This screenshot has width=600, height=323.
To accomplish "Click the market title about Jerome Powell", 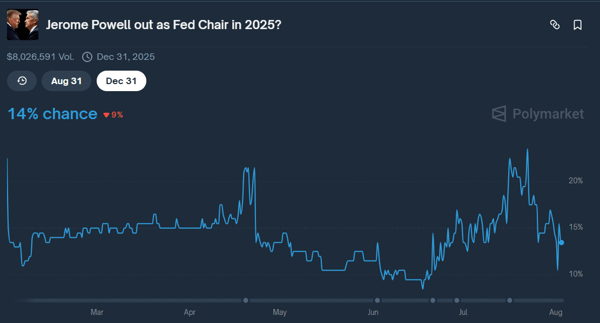I will (163, 25).
